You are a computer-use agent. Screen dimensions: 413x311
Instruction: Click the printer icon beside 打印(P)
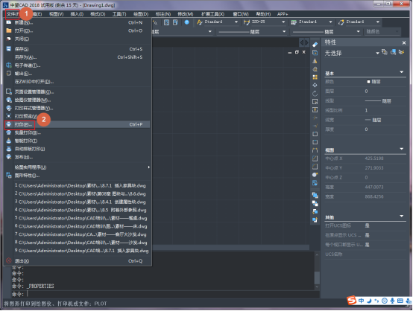[9, 124]
